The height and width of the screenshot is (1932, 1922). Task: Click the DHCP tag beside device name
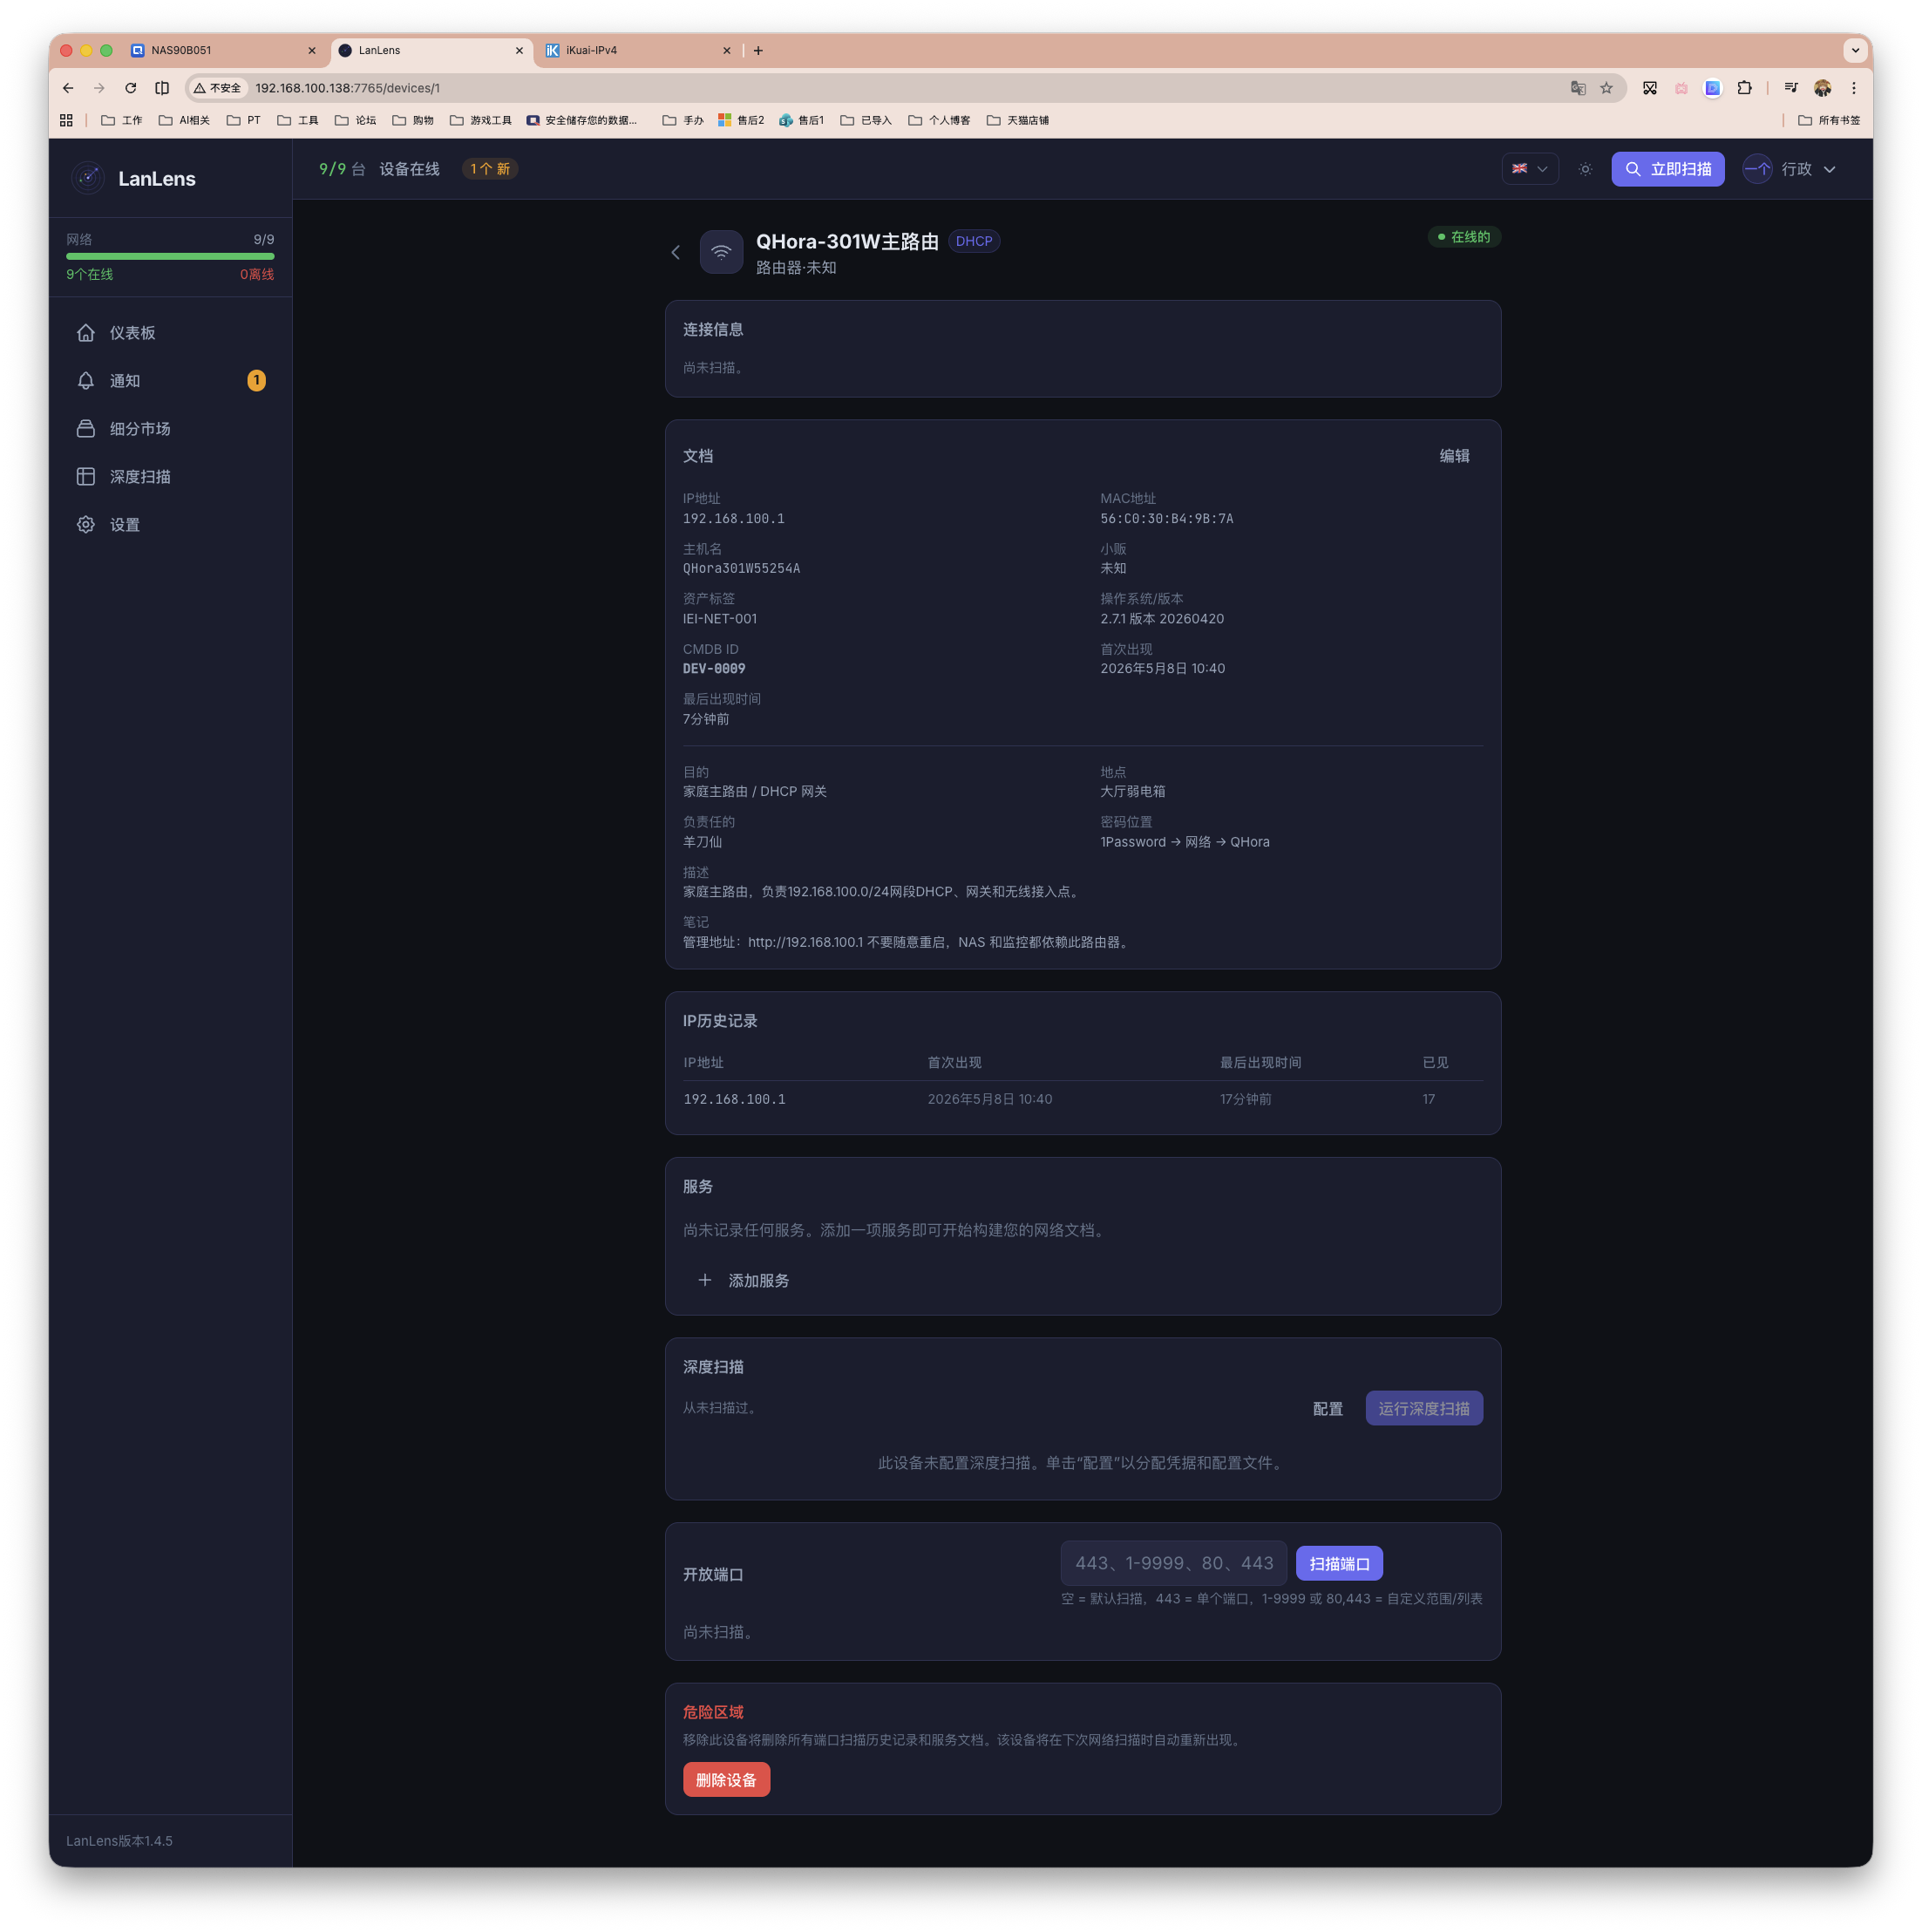tap(973, 241)
